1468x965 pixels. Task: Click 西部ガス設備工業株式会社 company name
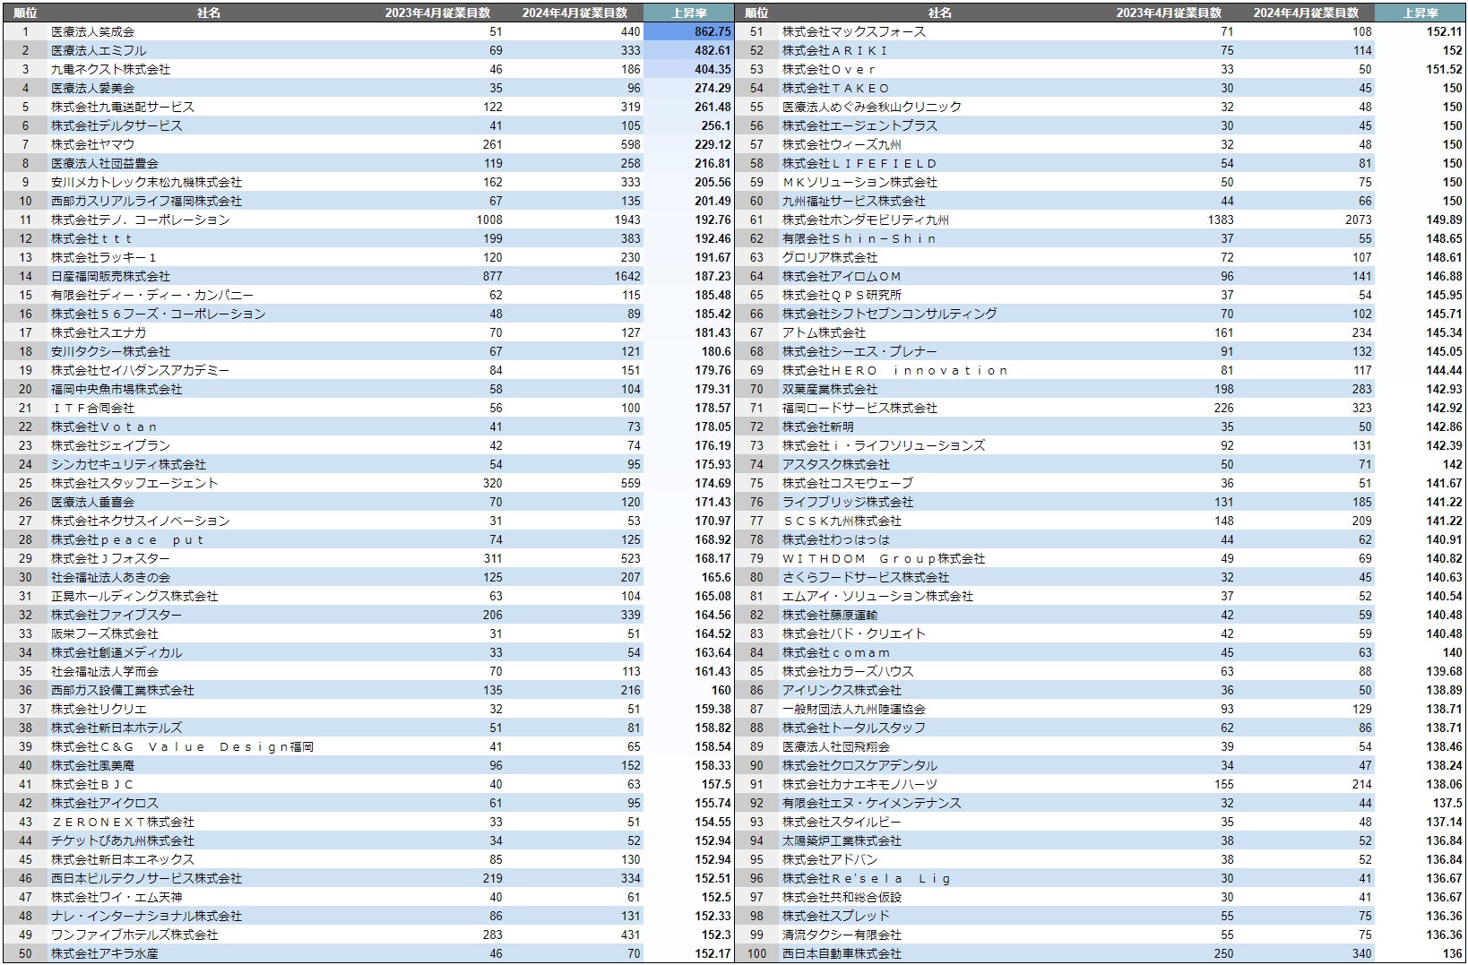(x=123, y=690)
